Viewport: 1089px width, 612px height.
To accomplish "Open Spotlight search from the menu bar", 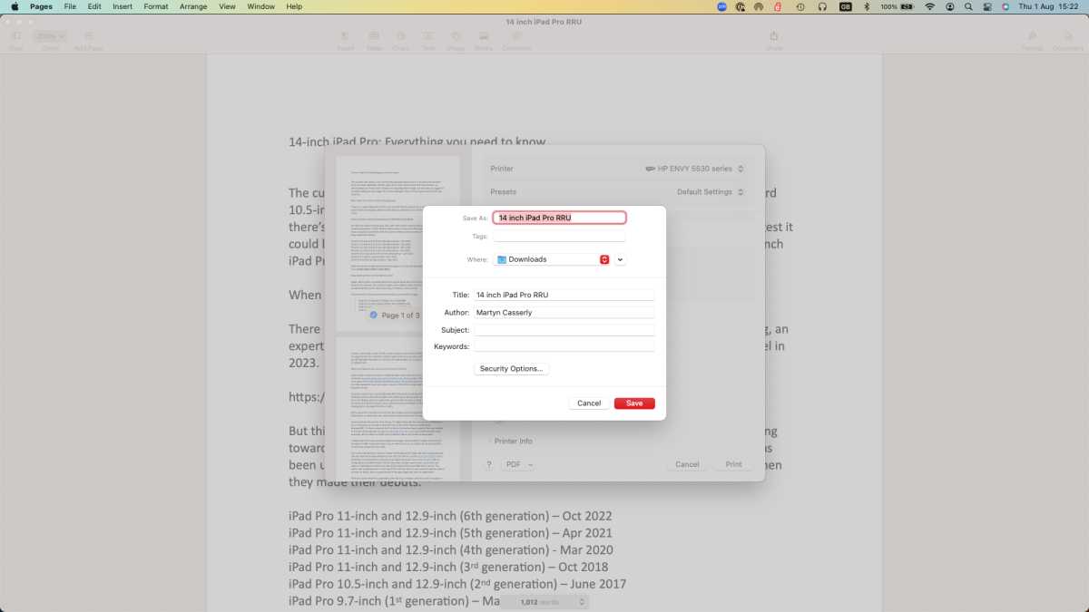I will [x=969, y=6].
